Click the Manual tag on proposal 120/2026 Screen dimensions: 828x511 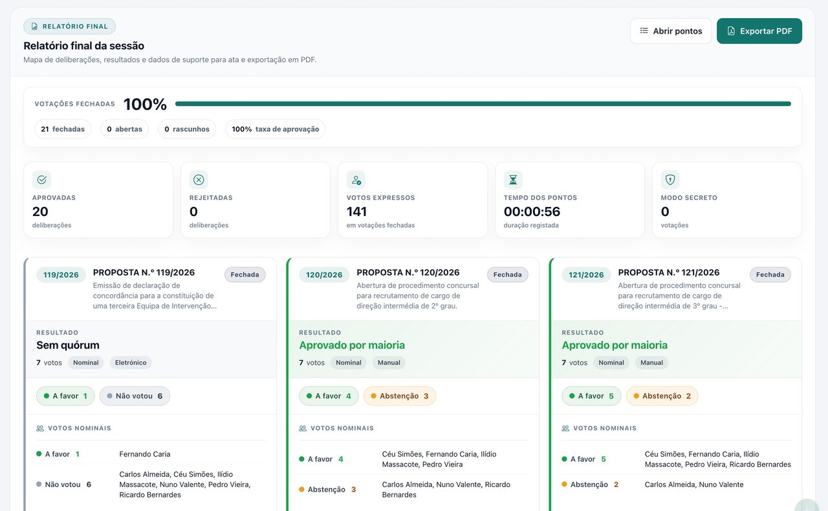pyautogui.click(x=389, y=363)
